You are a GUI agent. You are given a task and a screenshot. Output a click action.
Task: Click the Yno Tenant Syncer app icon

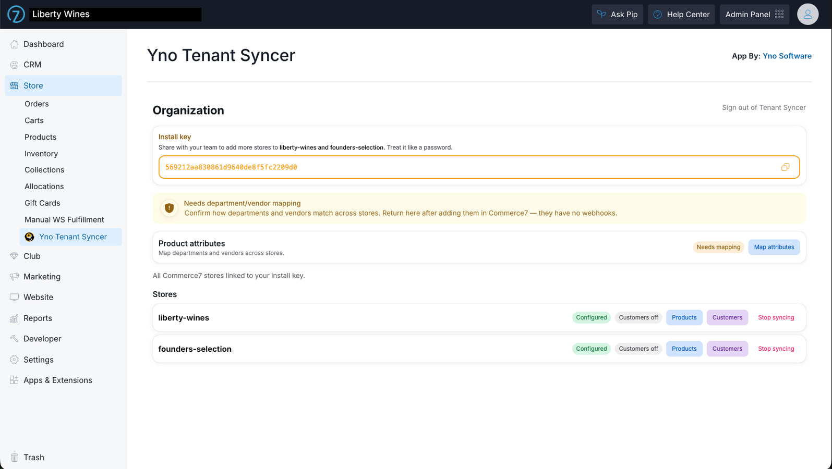click(x=29, y=237)
